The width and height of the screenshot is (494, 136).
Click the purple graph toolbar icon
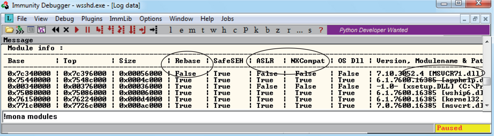(42, 30)
